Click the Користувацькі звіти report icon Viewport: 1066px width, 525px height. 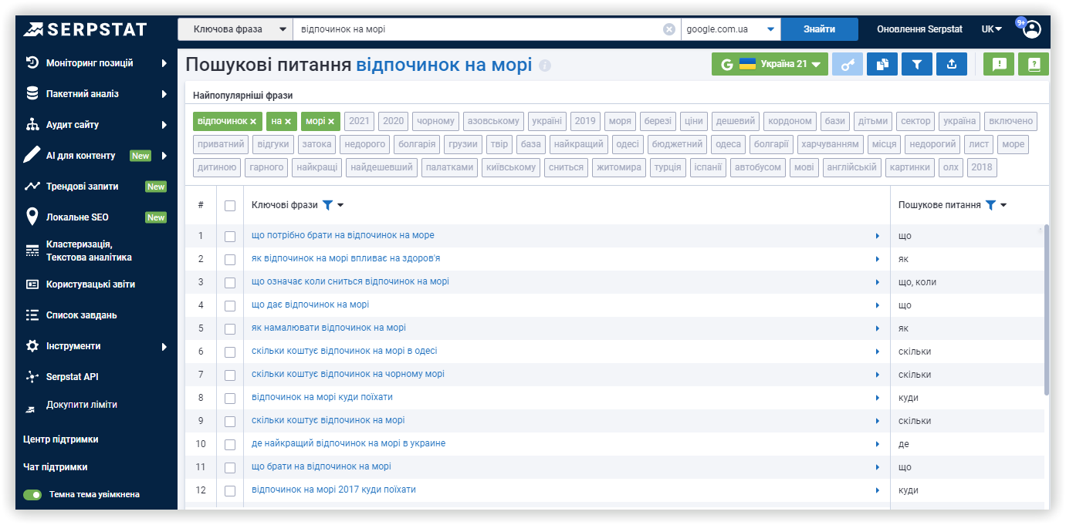tap(32, 284)
